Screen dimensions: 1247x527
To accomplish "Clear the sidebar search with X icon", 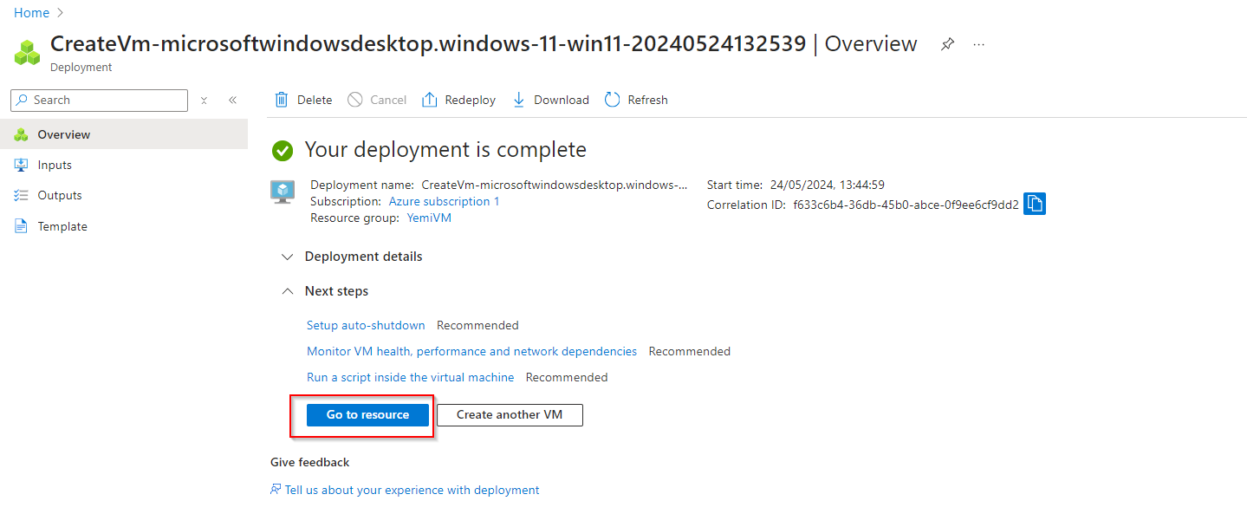I will [205, 101].
